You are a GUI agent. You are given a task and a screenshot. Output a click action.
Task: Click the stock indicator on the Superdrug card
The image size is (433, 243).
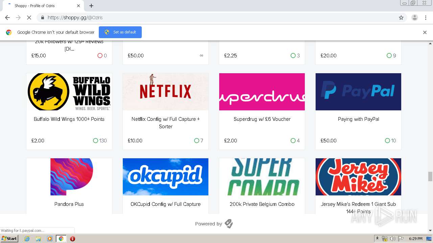point(295,141)
